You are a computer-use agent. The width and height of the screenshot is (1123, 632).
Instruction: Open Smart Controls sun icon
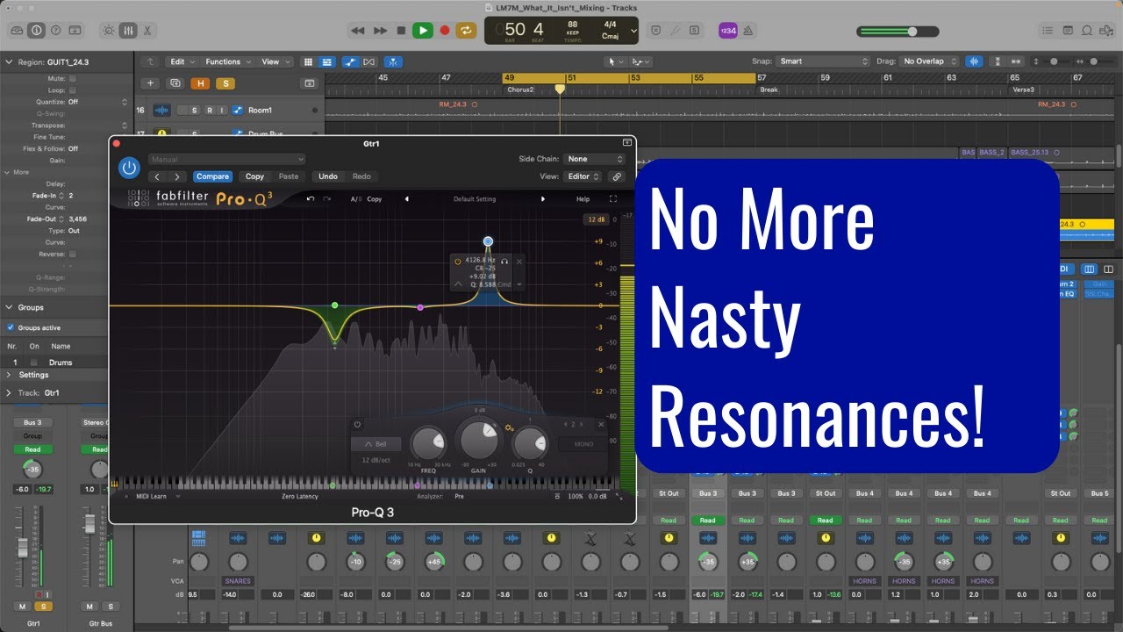click(109, 30)
